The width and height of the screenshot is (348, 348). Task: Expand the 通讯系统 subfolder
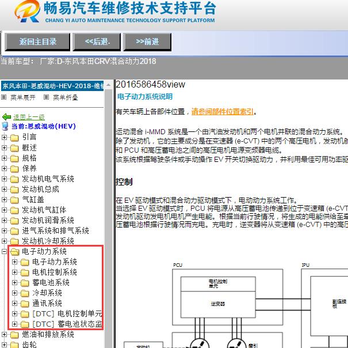pyautogui.click(x=14, y=303)
